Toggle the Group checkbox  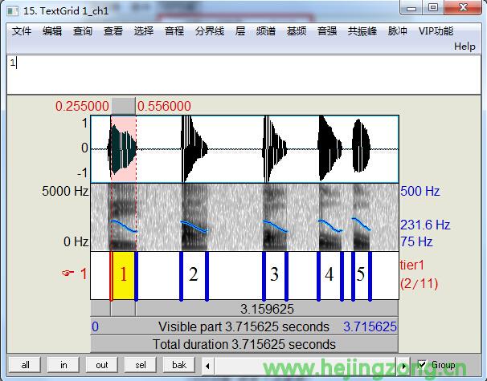click(423, 365)
